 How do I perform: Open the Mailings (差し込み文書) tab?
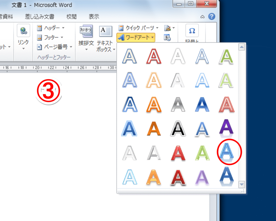tap(40, 16)
